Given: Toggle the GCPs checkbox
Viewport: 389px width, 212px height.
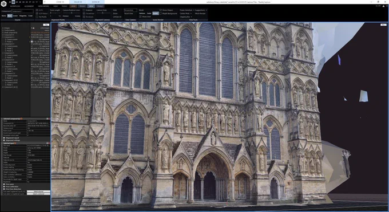Looking at the screenshot, I should (37, 10).
